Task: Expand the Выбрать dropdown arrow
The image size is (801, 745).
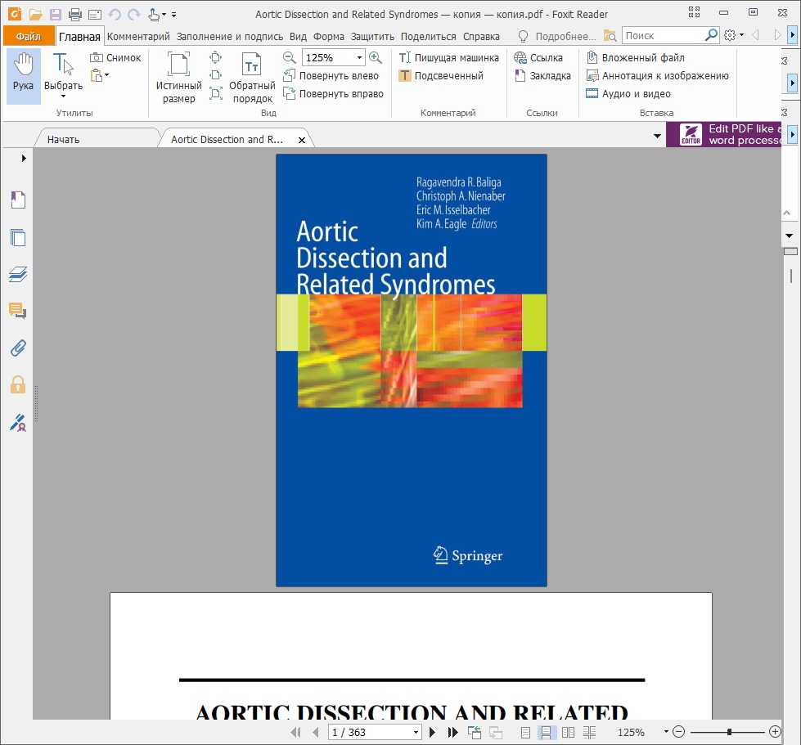Action: 63,96
